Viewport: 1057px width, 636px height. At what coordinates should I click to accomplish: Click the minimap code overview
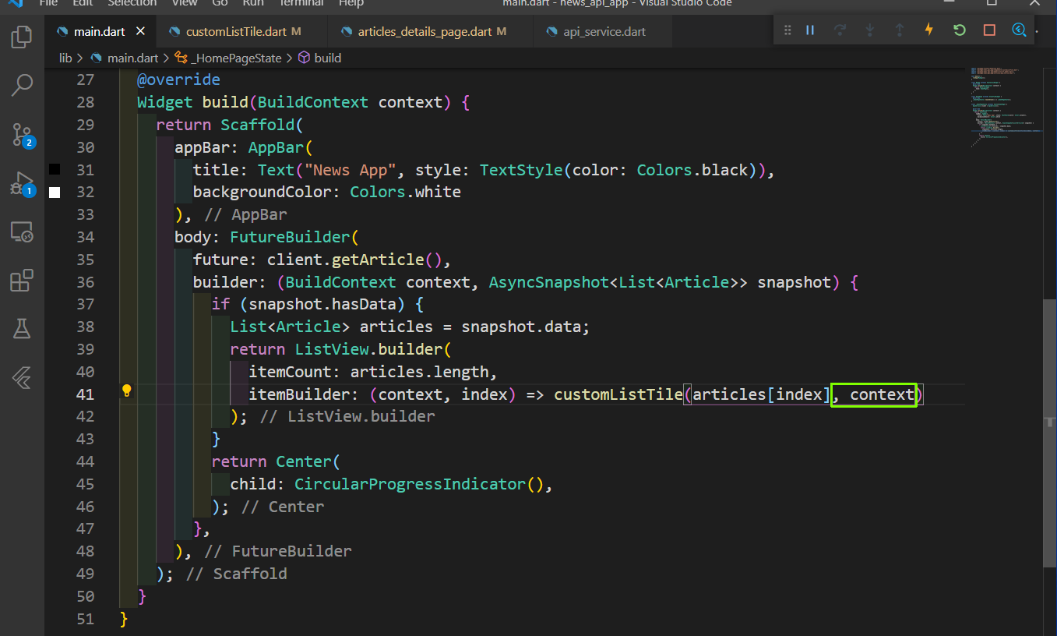pyautogui.click(x=1005, y=108)
